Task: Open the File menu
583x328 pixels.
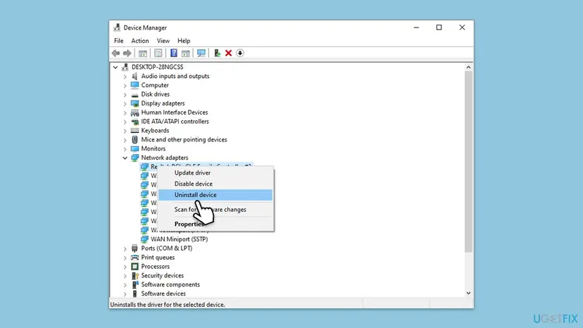Action: click(118, 41)
